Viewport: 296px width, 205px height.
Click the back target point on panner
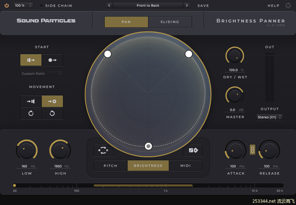[148, 146]
